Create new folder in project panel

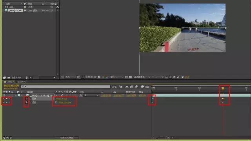tap(9, 78)
